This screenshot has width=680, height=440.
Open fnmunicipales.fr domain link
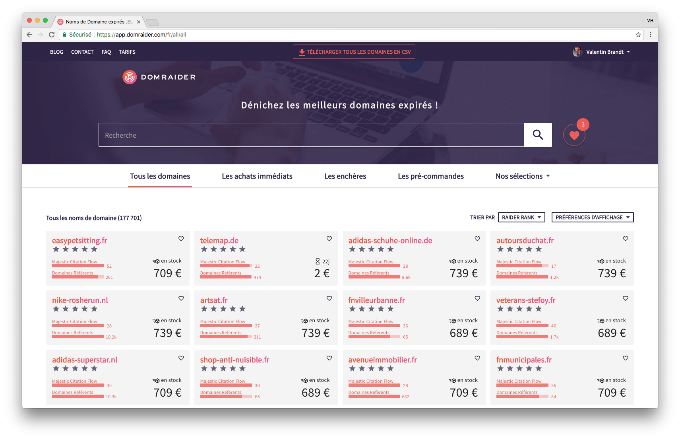tap(524, 360)
